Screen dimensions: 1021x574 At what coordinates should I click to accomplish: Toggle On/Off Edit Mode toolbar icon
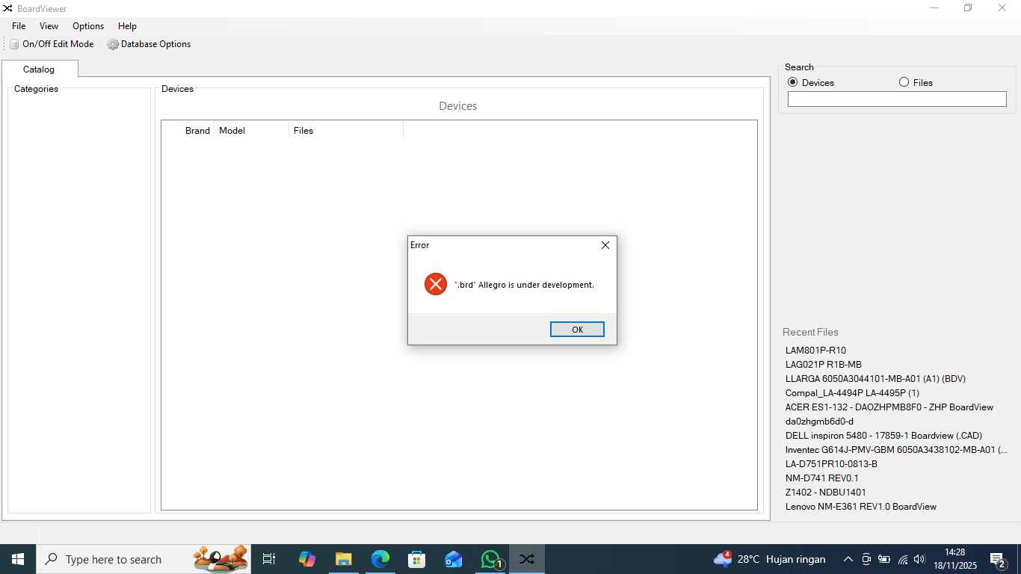14,44
